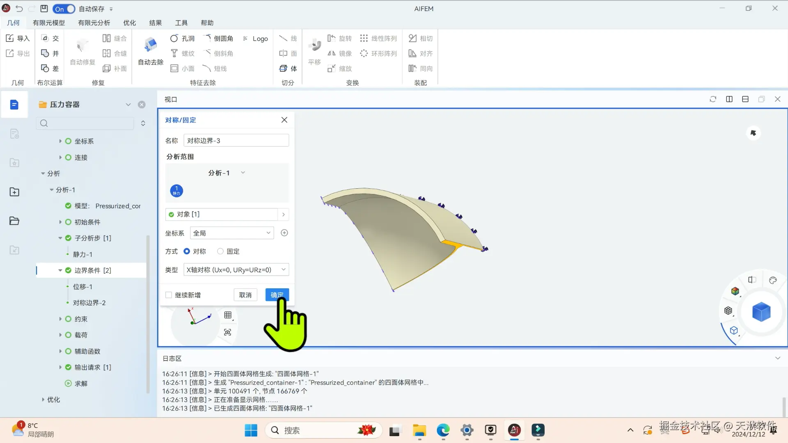Screen dimensions: 788x443
Task: Open the 坐标系 全局 dropdown
Action: [232, 233]
